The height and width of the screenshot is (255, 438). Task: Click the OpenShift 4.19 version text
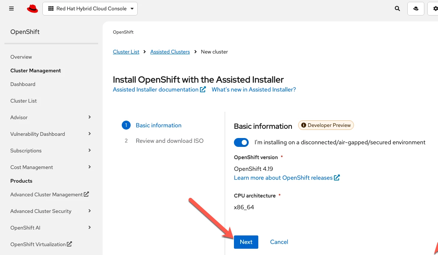point(254,169)
